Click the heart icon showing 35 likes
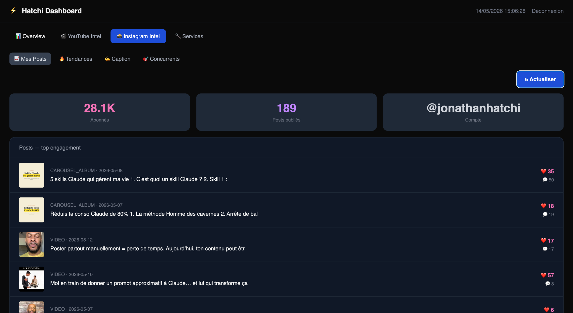Viewport: 573px width, 313px height. 544,171
